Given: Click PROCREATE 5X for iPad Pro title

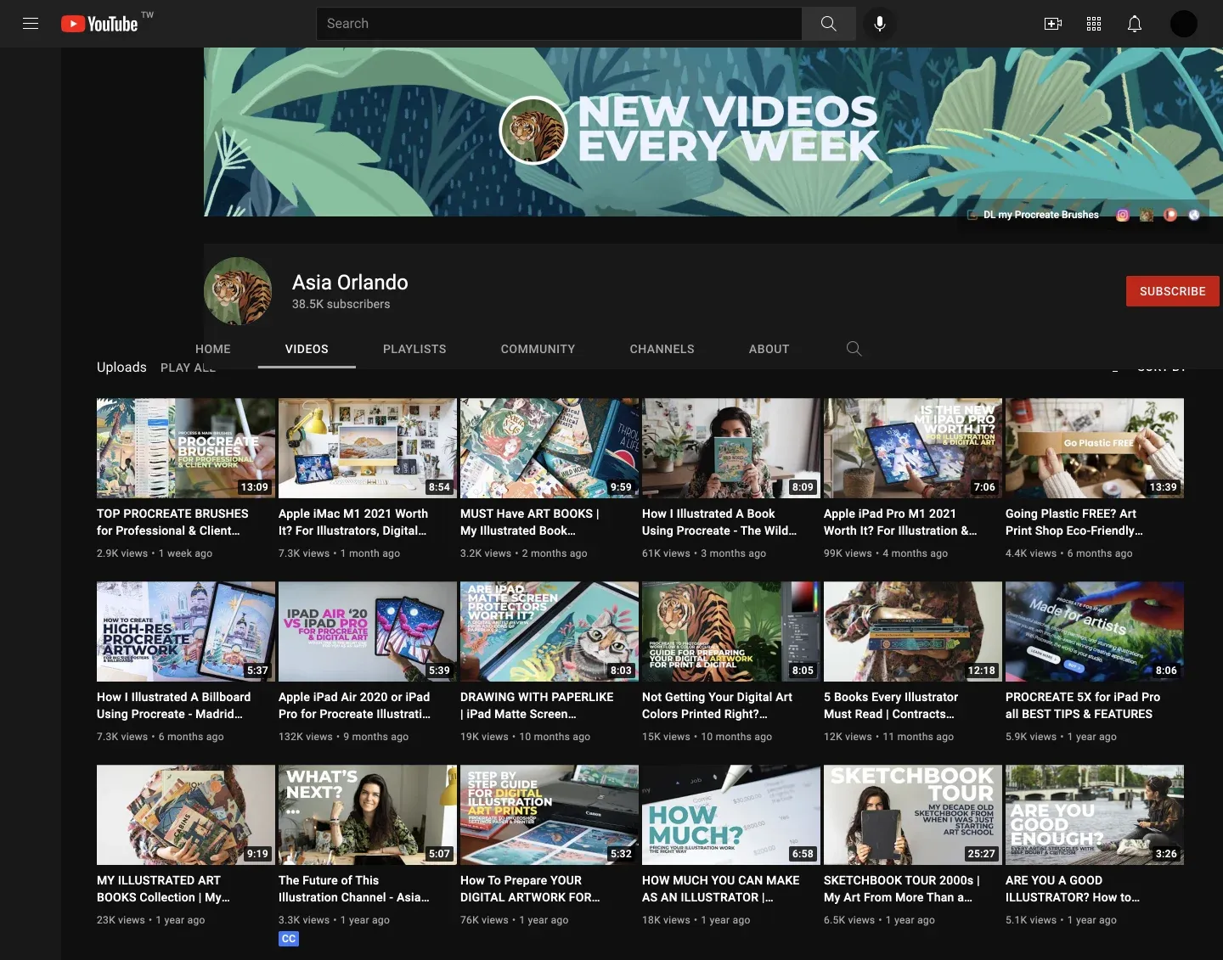Looking at the screenshot, I should [1083, 705].
